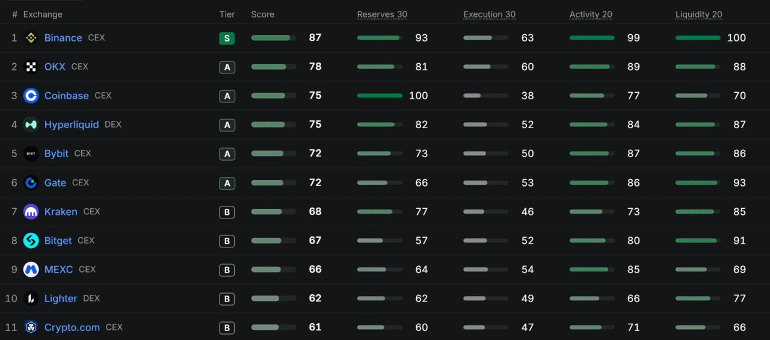Open the Crypto.com exchange link

click(72, 327)
